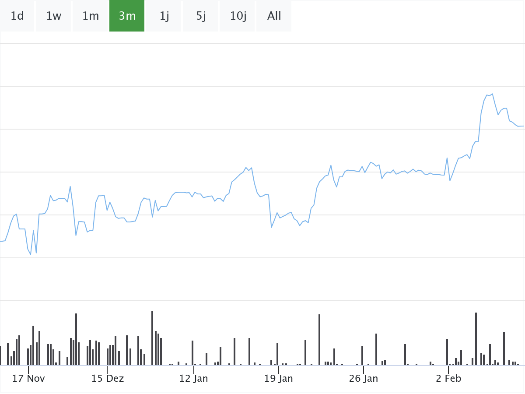Click the volume bar above 26 Jan tick

(362, 355)
